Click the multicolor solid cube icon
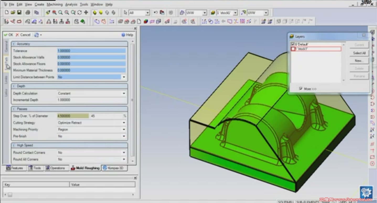The image size is (377, 203). click(146, 21)
